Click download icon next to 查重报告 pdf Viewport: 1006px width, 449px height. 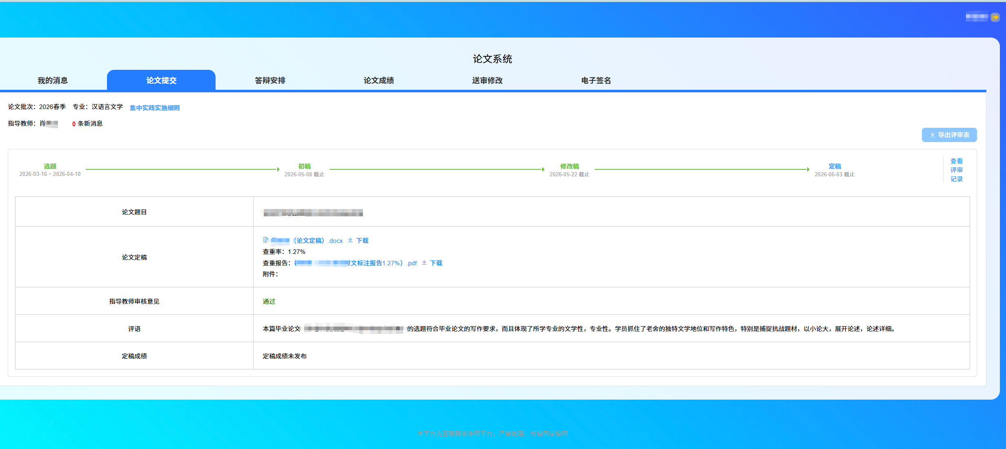pyautogui.click(x=424, y=262)
